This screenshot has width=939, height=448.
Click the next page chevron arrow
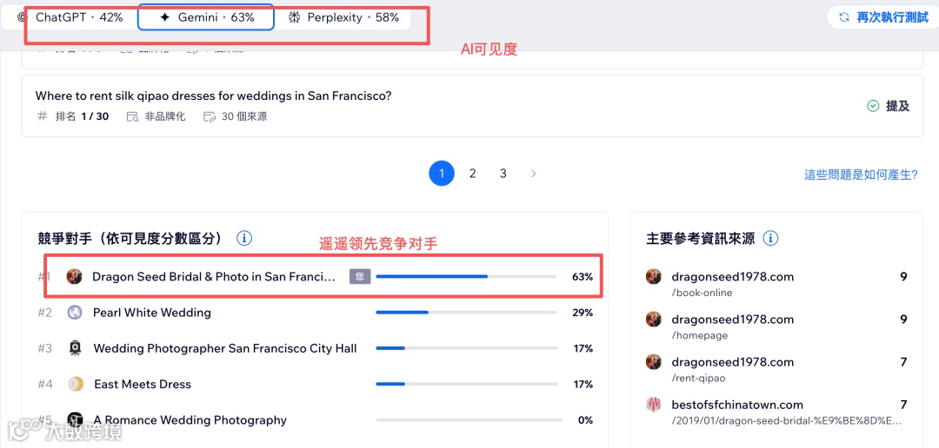pyautogui.click(x=533, y=174)
